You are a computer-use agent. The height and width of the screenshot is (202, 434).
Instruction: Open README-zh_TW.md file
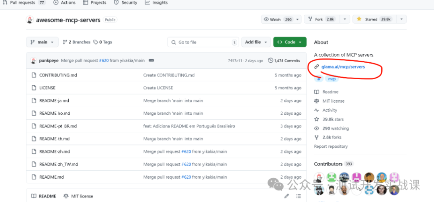[59, 164]
